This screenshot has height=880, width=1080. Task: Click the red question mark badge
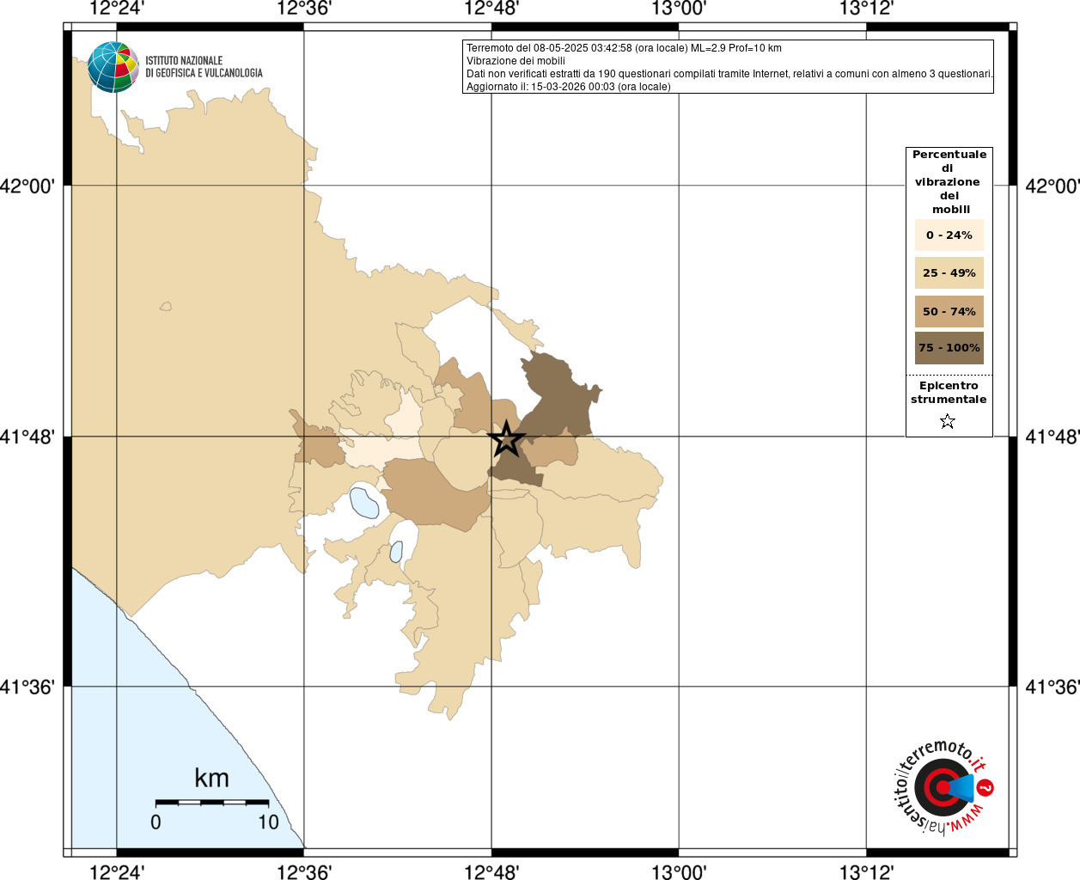pos(985,787)
